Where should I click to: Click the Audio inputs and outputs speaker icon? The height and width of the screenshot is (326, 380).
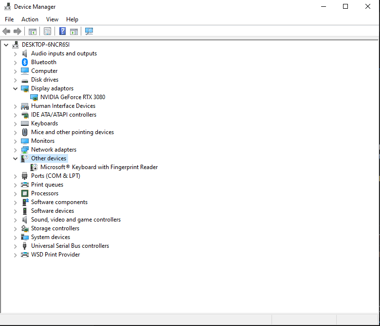(x=25, y=53)
